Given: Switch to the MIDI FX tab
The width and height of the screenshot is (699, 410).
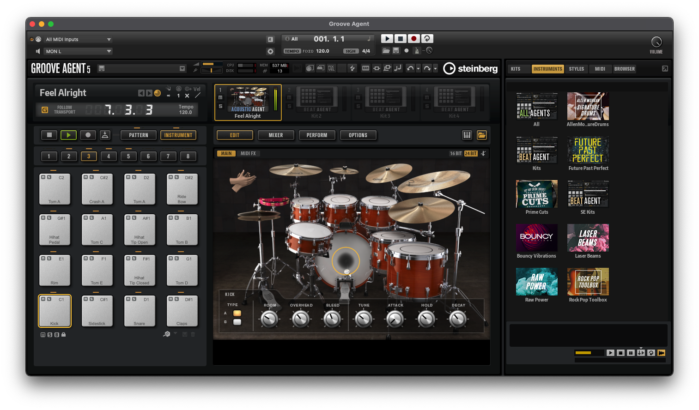Looking at the screenshot, I should pyautogui.click(x=248, y=153).
